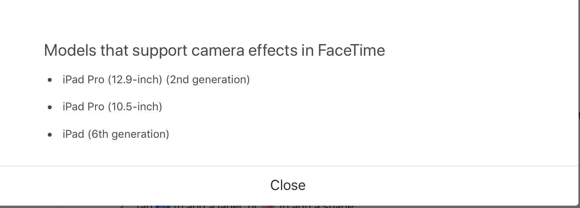Select the iPad Pro 10.5-inch list entry
This screenshot has width=580, height=208.
click(112, 107)
